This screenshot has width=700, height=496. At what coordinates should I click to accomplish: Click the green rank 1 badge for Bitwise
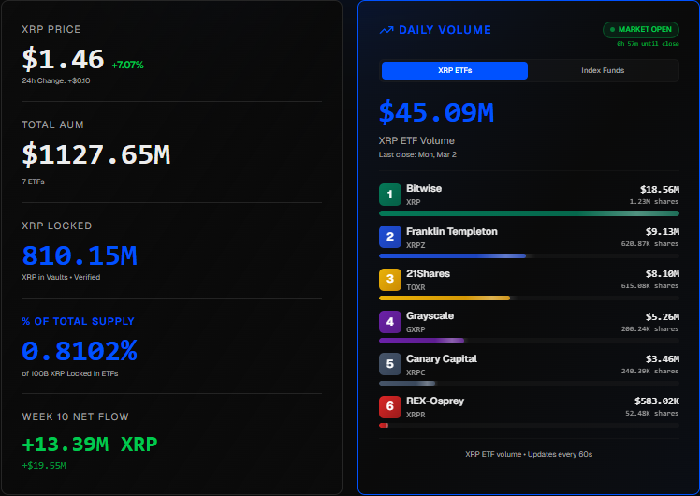click(x=390, y=194)
